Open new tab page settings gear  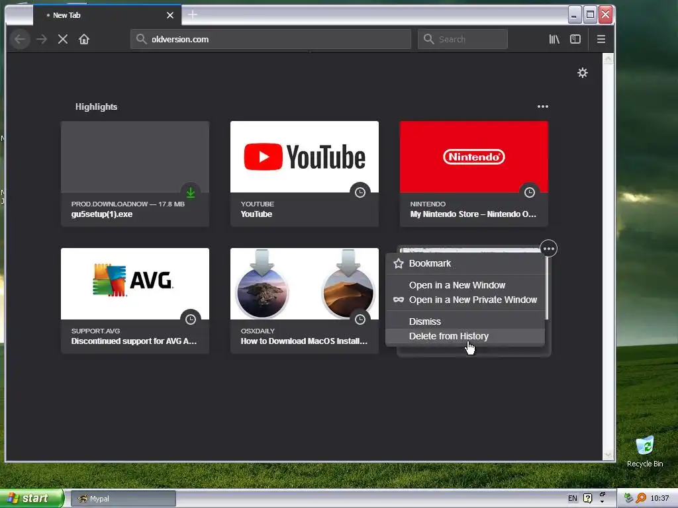[583, 73]
